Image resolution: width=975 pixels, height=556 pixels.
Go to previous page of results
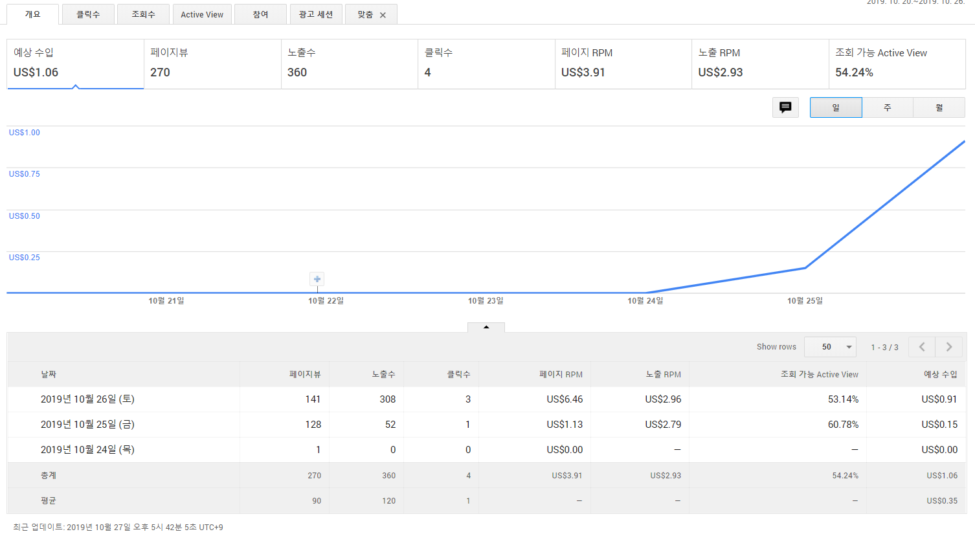tap(922, 347)
